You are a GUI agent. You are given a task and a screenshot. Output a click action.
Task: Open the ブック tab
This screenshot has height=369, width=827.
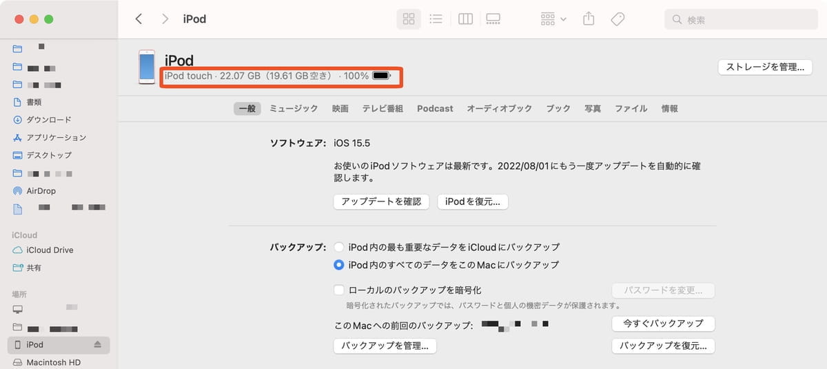558,108
